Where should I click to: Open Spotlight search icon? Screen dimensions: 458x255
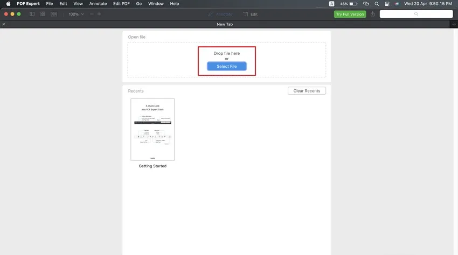pyautogui.click(x=377, y=4)
